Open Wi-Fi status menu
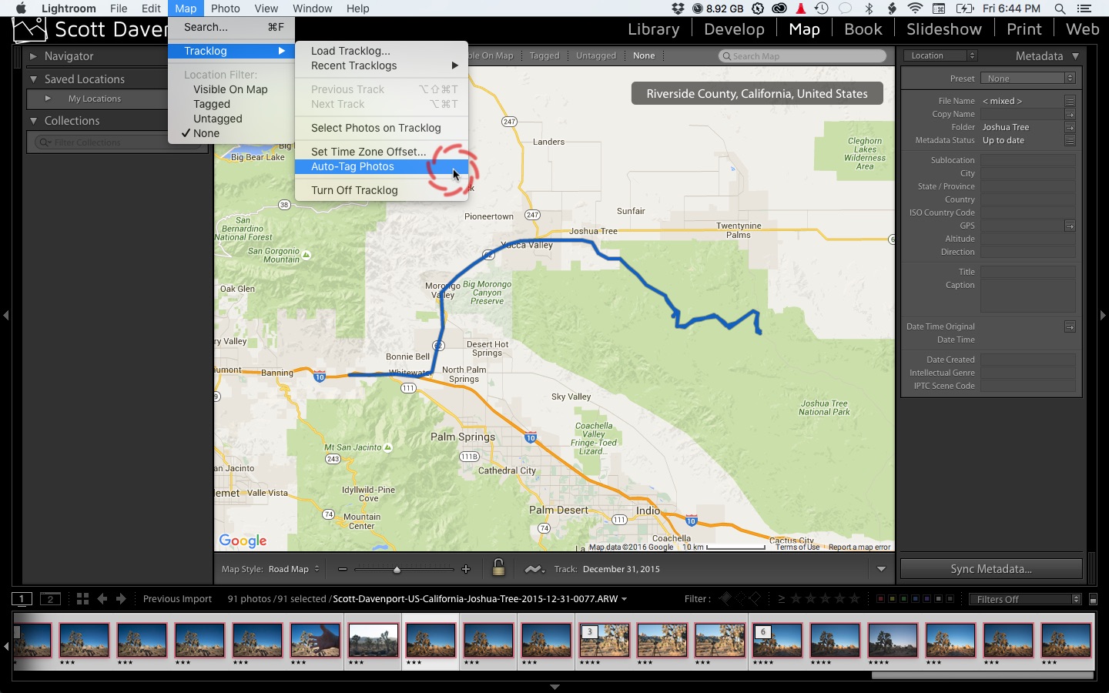 click(x=915, y=8)
